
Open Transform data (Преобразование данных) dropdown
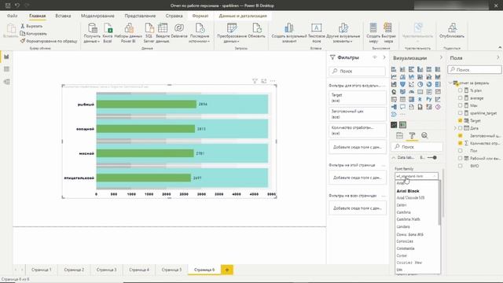point(232,33)
